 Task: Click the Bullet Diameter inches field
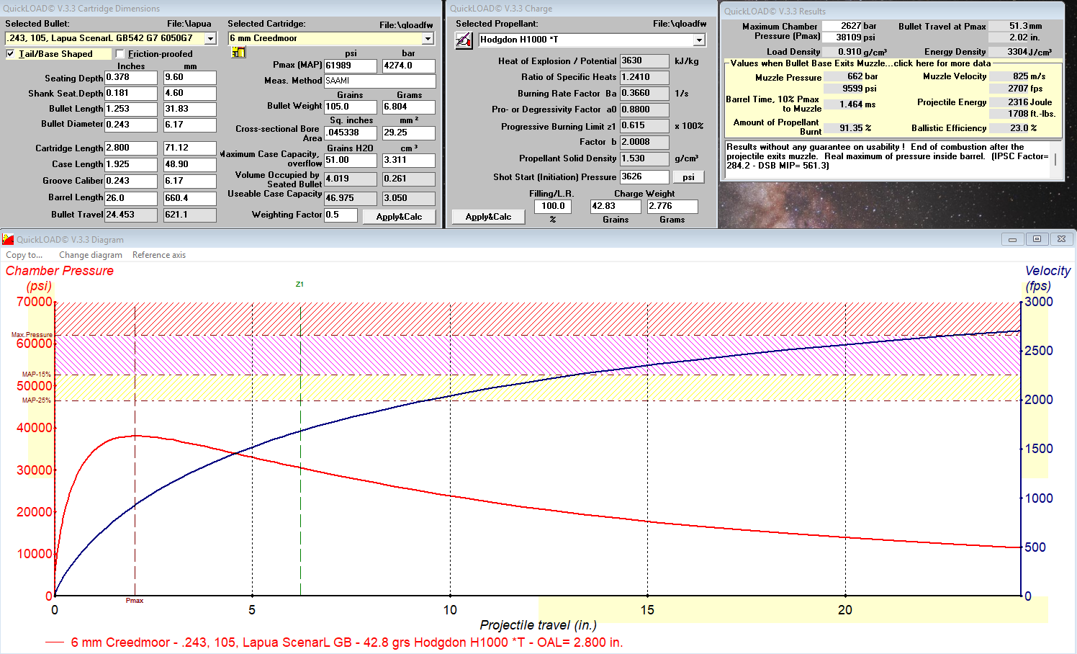click(131, 125)
